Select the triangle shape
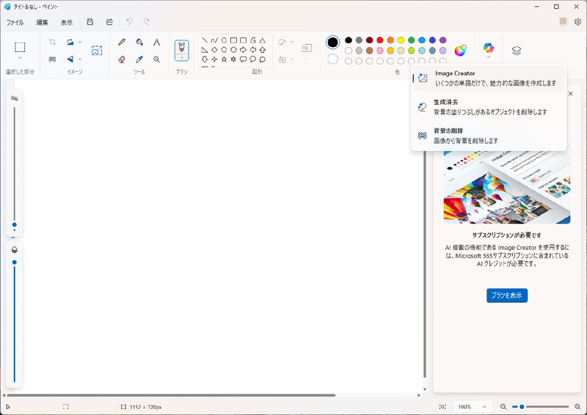This screenshot has height=415, width=587. click(x=263, y=40)
